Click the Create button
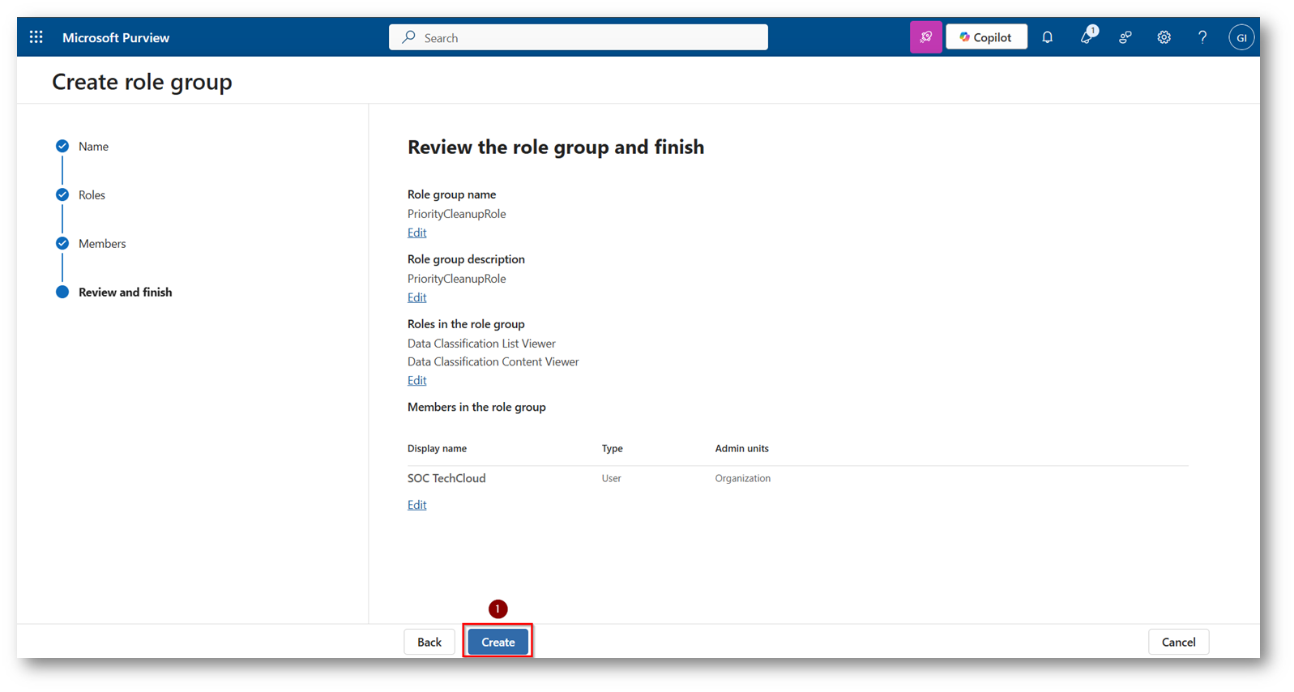 (498, 642)
